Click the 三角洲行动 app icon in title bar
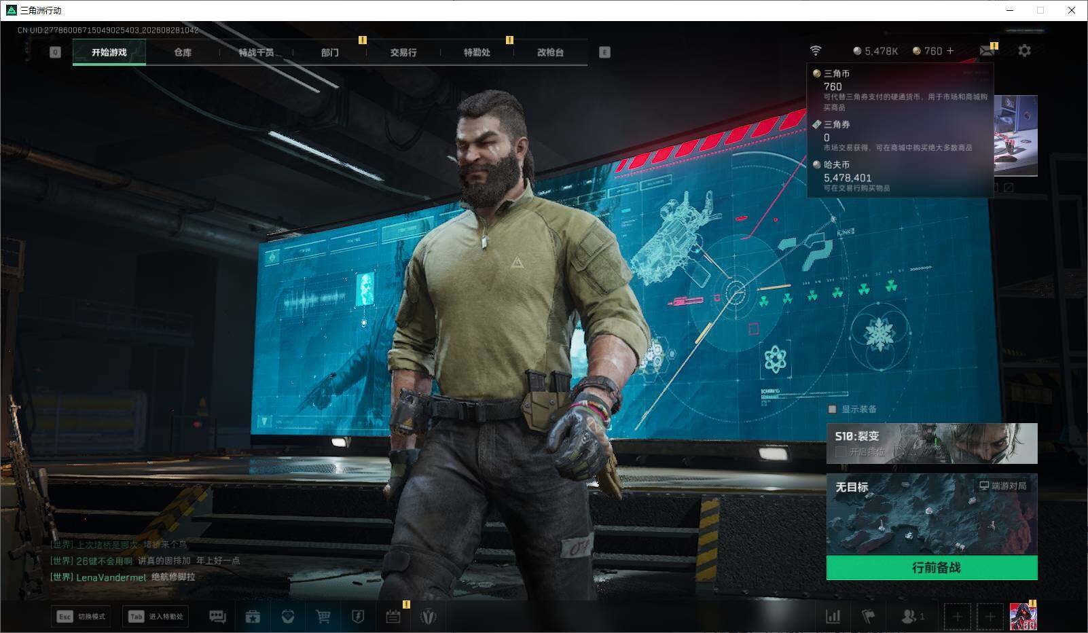 click(11, 10)
